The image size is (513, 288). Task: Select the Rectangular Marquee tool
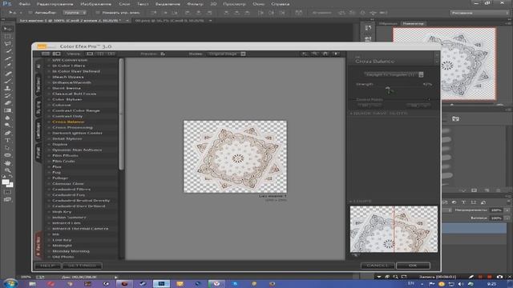[7, 36]
